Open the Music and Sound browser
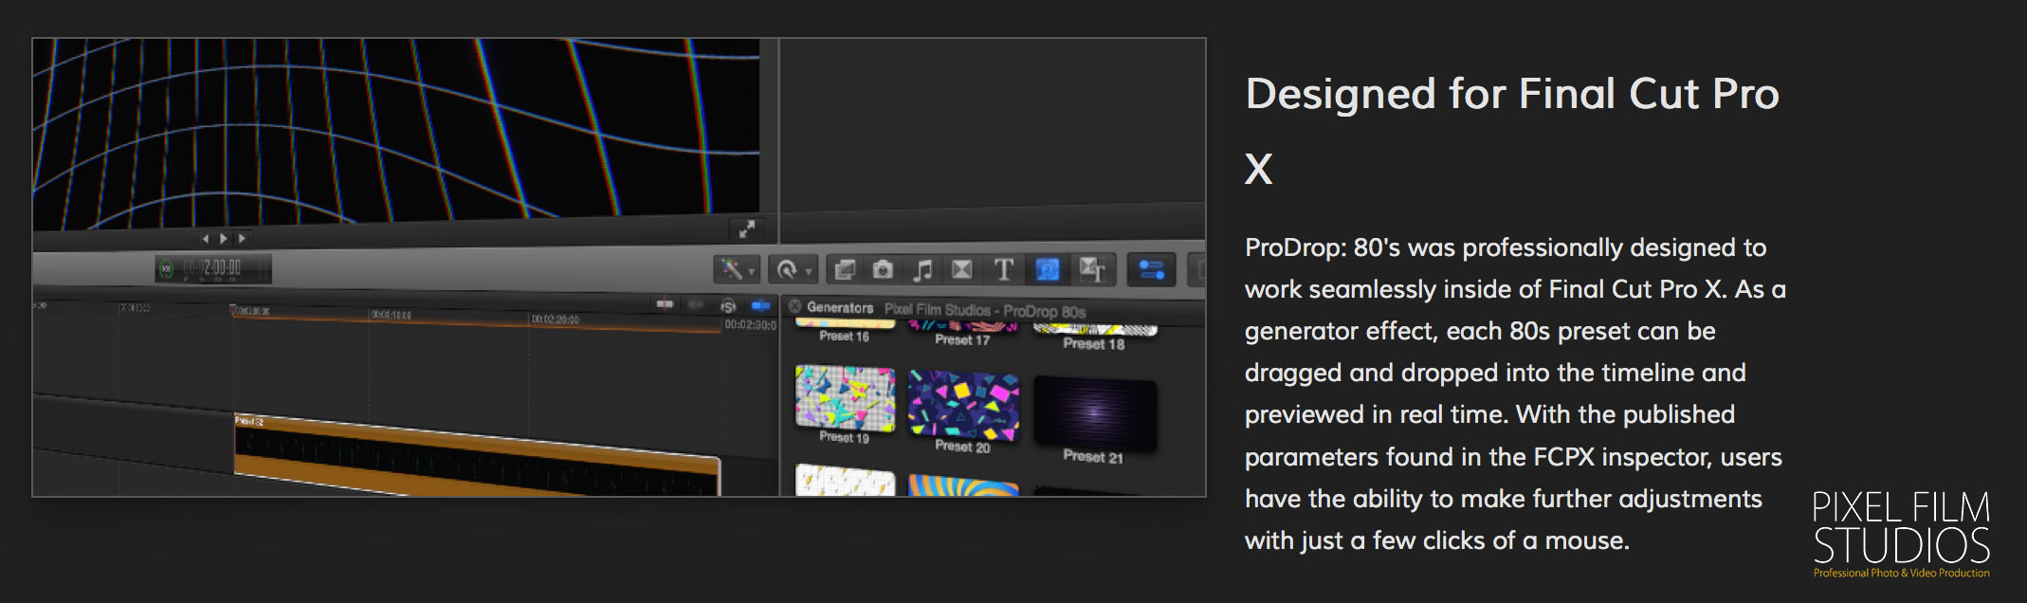 pos(922,270)
